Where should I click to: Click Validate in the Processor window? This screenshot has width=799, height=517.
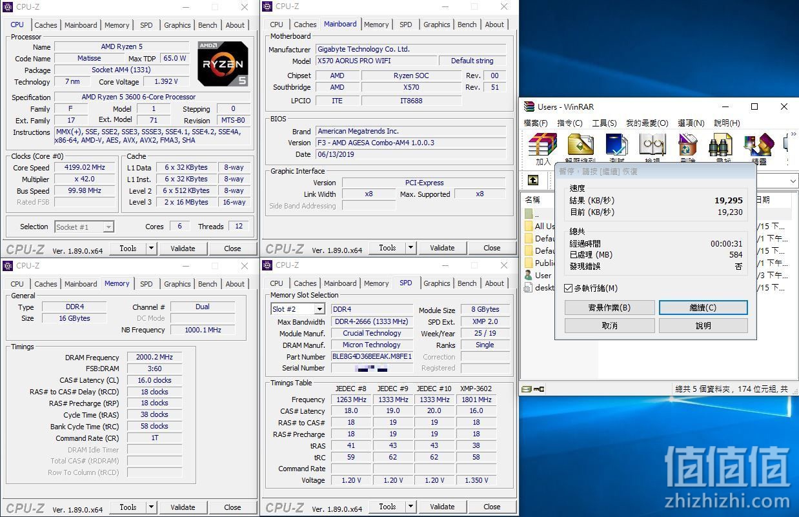point(183,248)
